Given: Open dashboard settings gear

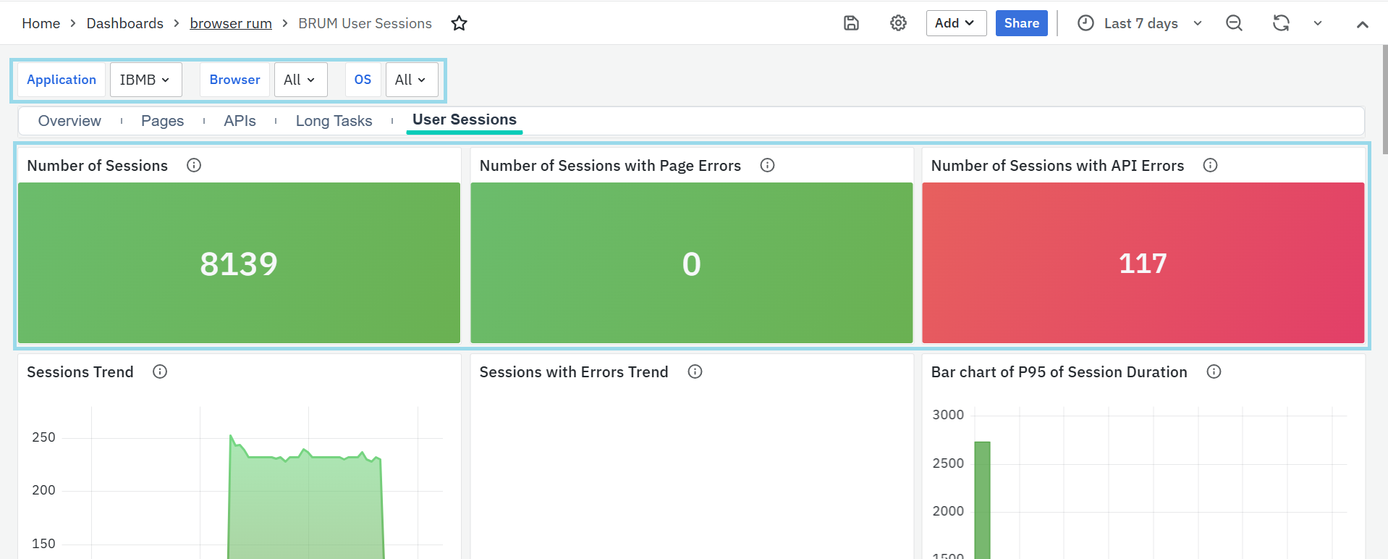Looking at the screenshot, I should (x=898, y=23).
